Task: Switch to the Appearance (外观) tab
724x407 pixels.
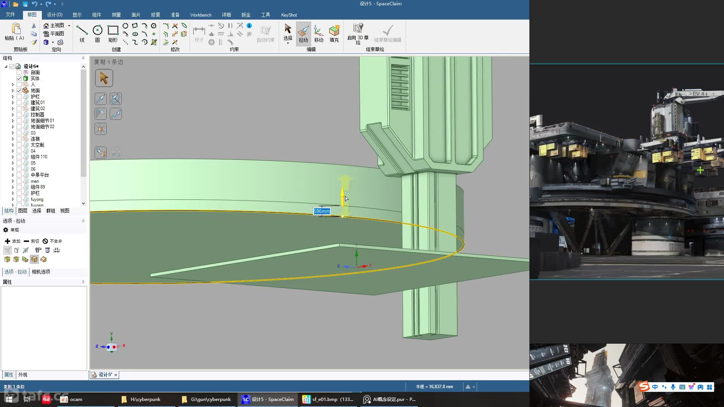Action: [23, 375]
